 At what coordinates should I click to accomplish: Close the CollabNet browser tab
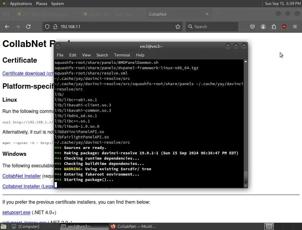click(207, 14)
